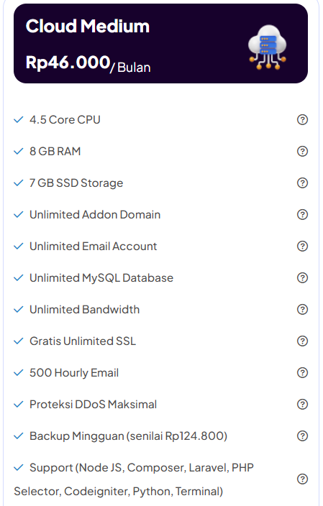The width and height of the screenshot is (323, 506).
Task: Open help icon beside Unlimited MySQL Database
Action: coord(302,278)
